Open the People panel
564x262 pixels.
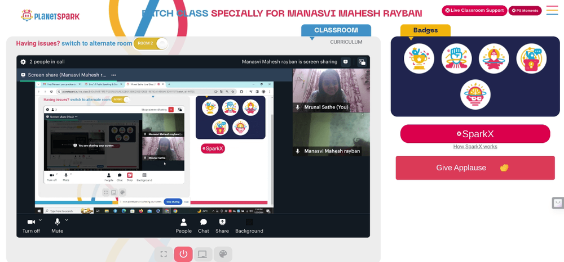(183, 226)
